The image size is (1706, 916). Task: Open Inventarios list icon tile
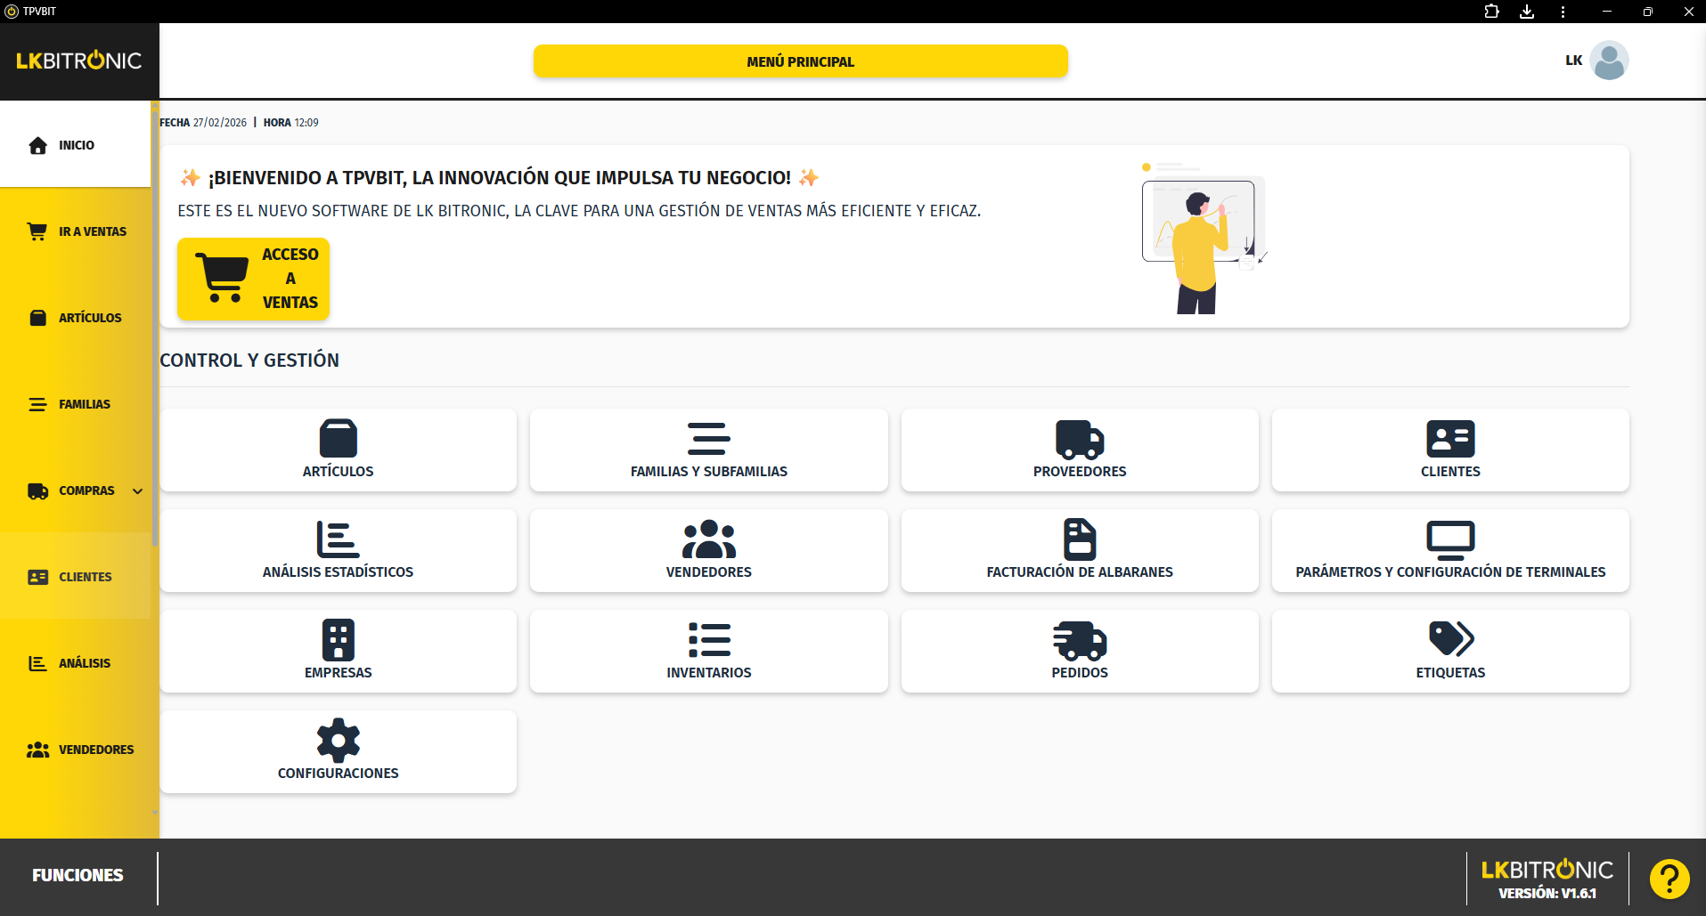pyautogui.click(x=708, y=639)
